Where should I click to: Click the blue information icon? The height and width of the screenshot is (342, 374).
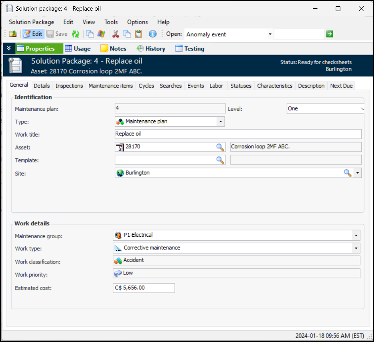(x=153, y=34)
